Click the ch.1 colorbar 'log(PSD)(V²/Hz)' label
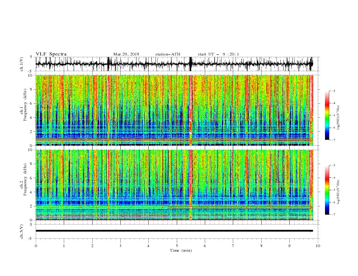358x276 pixels. coord(339,118)
